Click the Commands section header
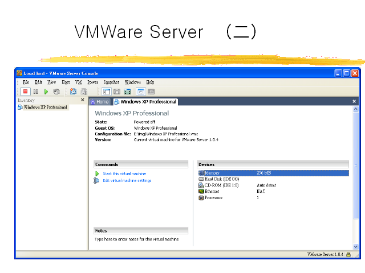 click(141, 164)
